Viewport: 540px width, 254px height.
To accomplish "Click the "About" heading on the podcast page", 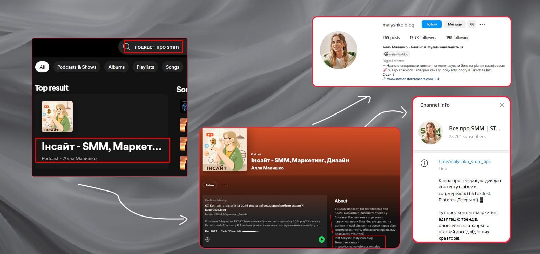I will tap(341, 201).
